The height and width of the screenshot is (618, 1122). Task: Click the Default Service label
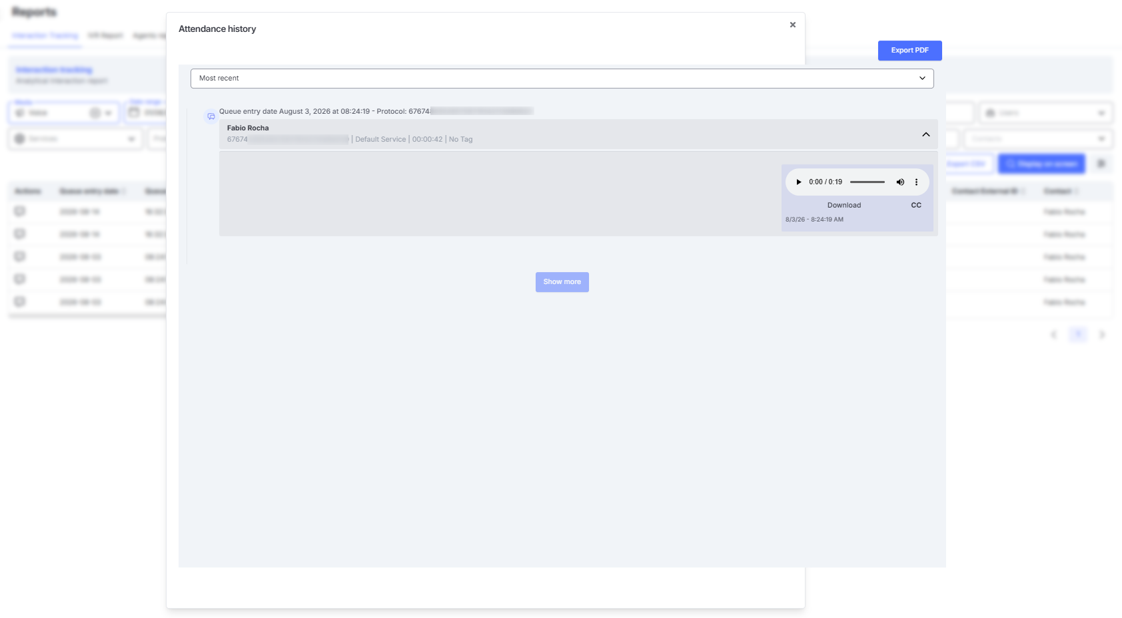(380, 140)
